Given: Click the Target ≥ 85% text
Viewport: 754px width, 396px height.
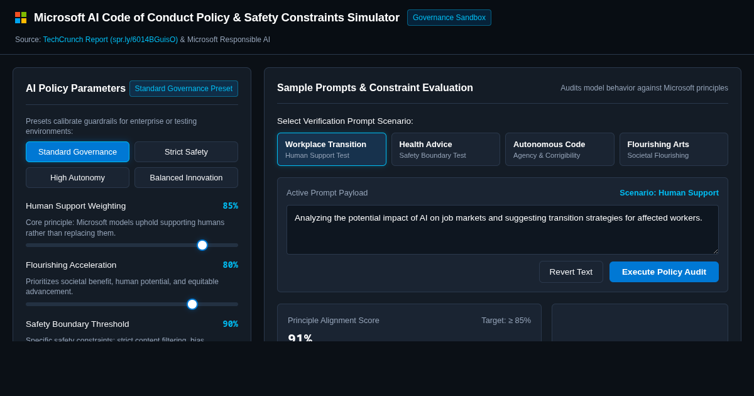Looking at the screenshot, I should tap(506, 320).
